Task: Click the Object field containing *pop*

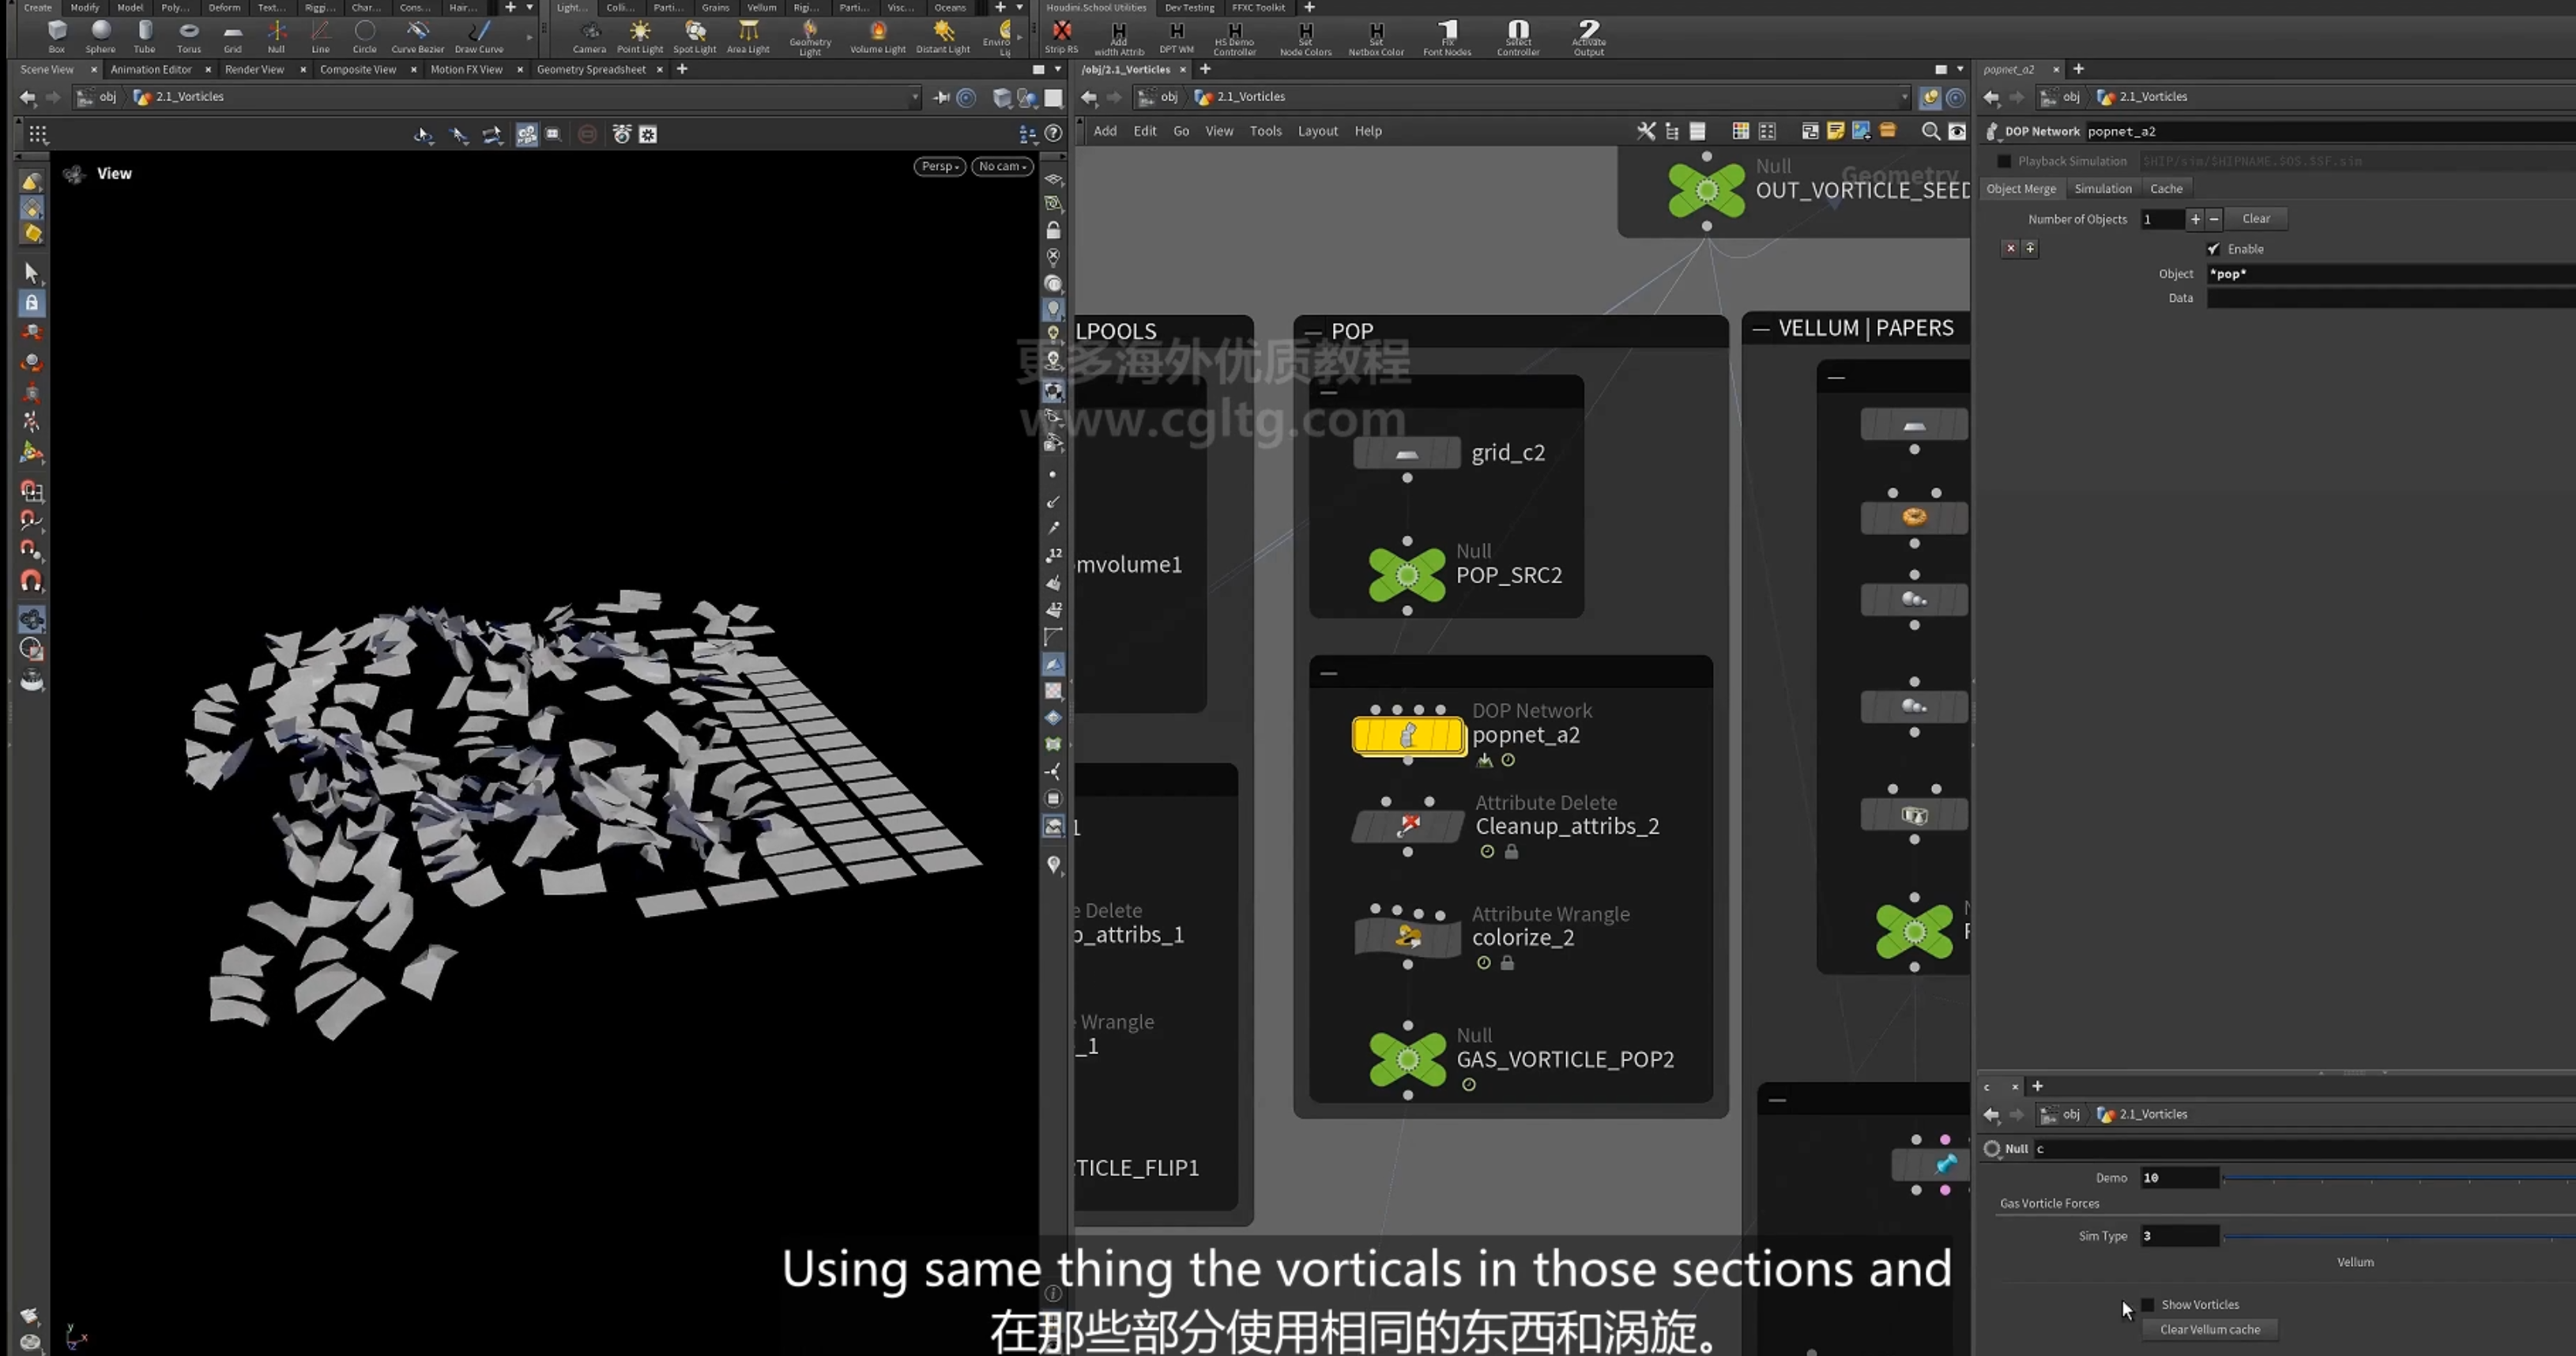Action: (x=2390, y=274)
